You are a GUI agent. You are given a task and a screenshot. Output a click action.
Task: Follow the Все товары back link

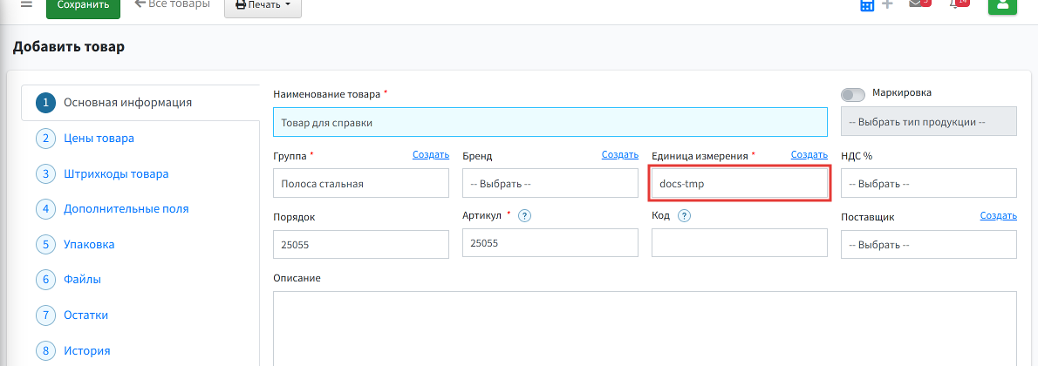172,4
